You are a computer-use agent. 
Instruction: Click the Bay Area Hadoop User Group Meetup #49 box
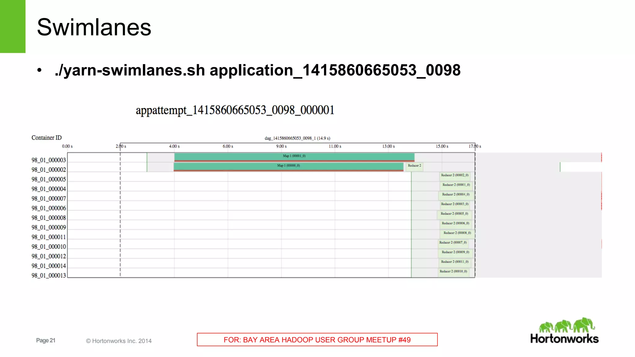pos(317,340)
